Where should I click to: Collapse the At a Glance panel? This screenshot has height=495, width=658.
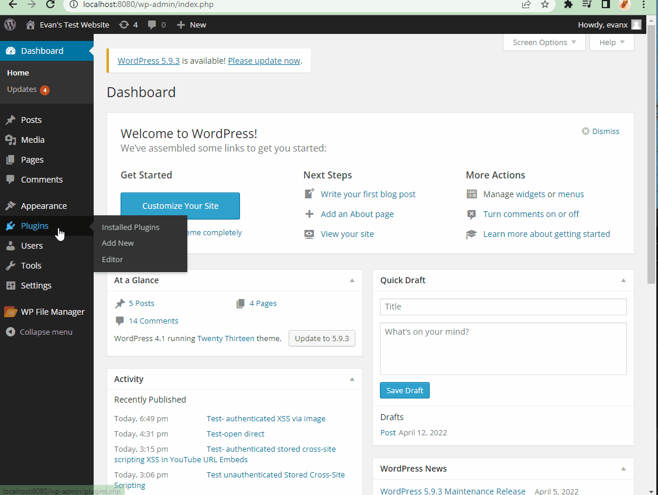tap(352, 280)
